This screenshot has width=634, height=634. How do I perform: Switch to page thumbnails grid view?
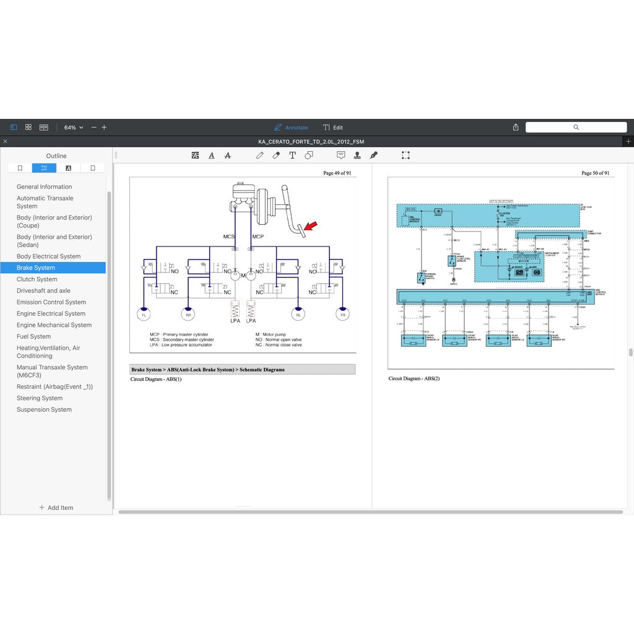point(28,128)
